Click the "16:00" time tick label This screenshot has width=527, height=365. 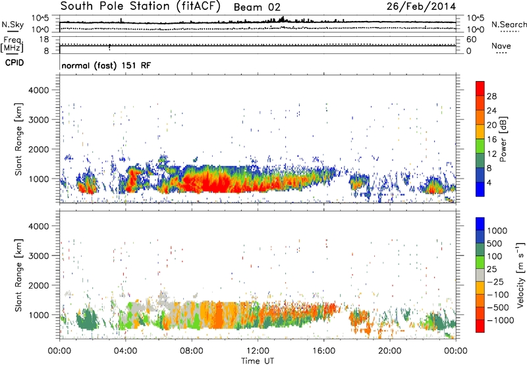pyautogui.click(x=323, y=351)
